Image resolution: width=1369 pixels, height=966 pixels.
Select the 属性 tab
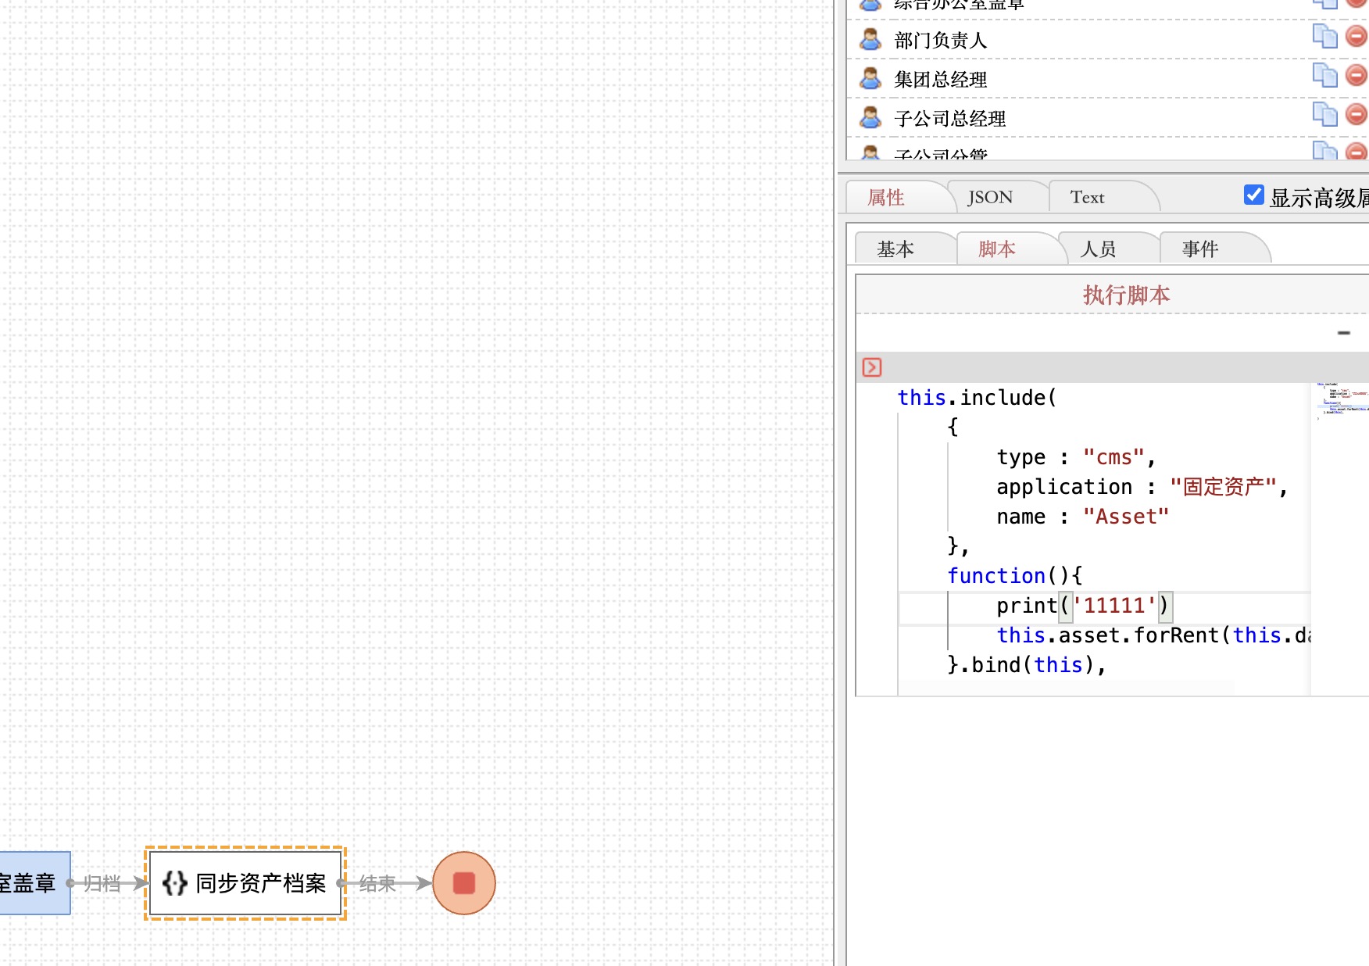tap(886, 198)
